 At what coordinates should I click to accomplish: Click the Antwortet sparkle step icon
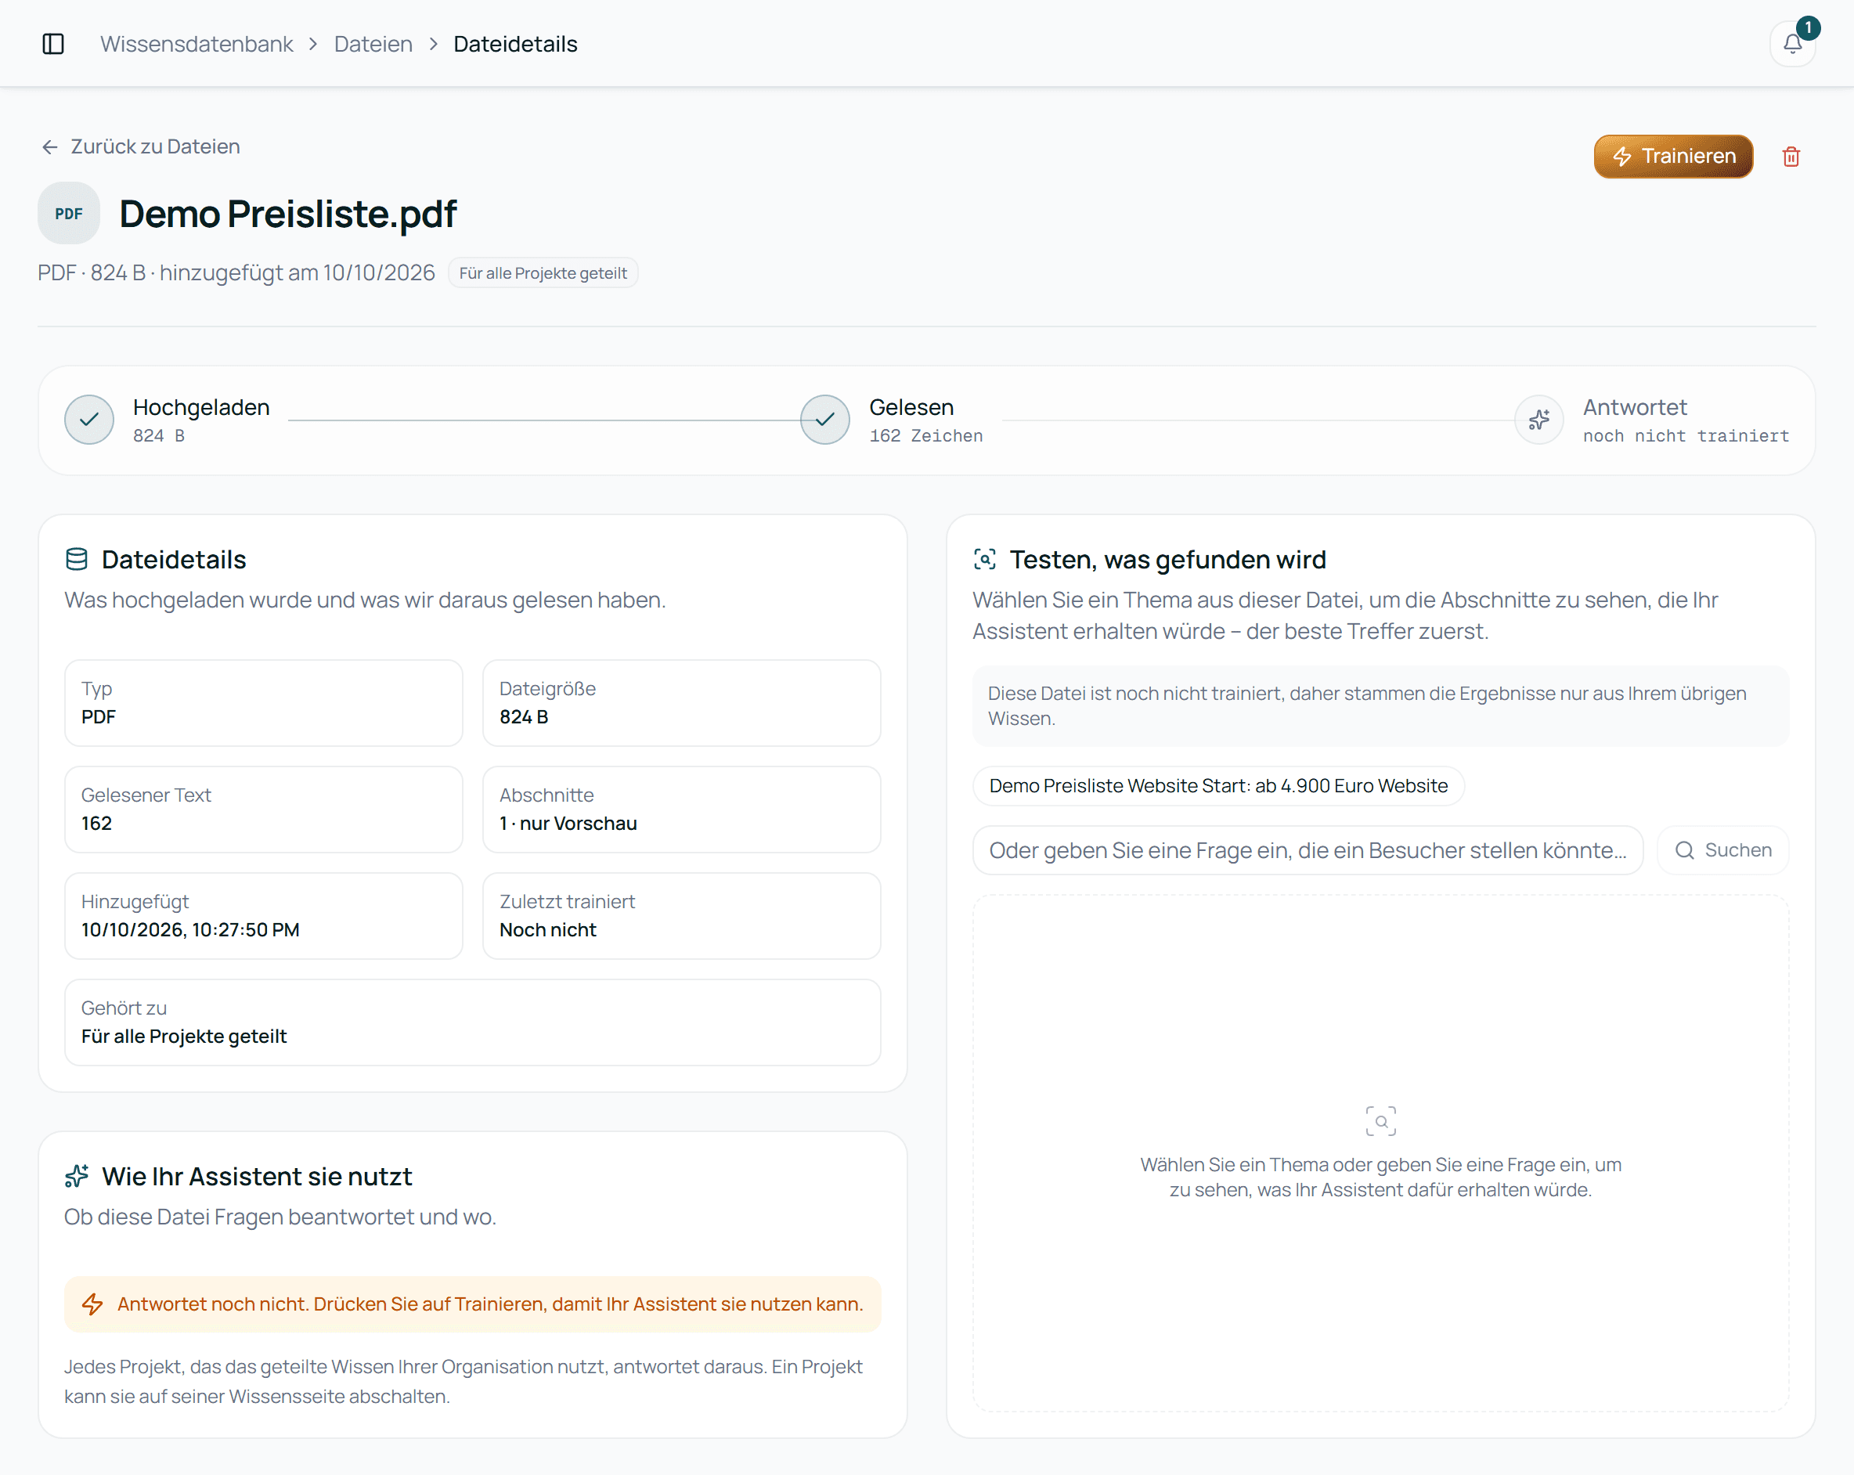pyautogui.click(x=1538, y=420)
